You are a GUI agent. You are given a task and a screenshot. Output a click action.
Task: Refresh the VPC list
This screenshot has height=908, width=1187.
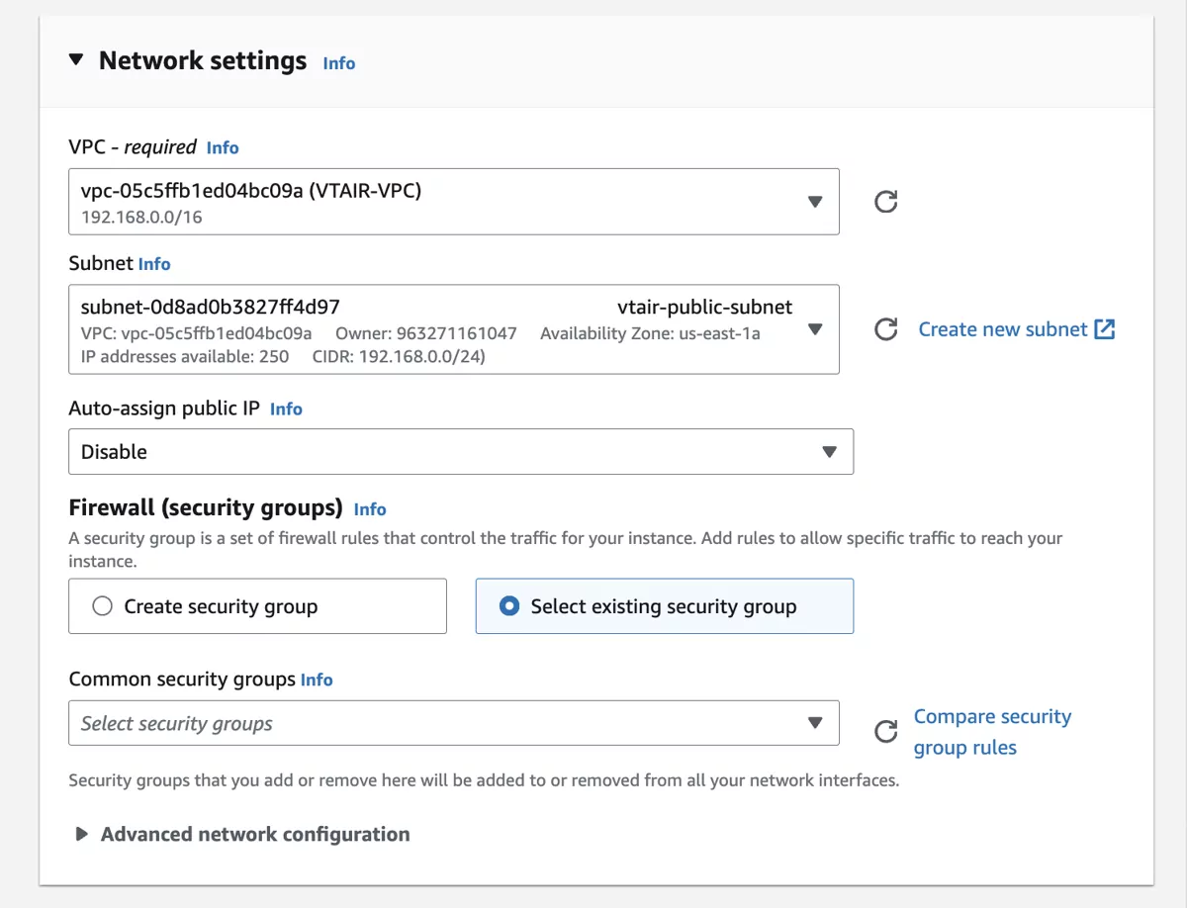(885, 201)
